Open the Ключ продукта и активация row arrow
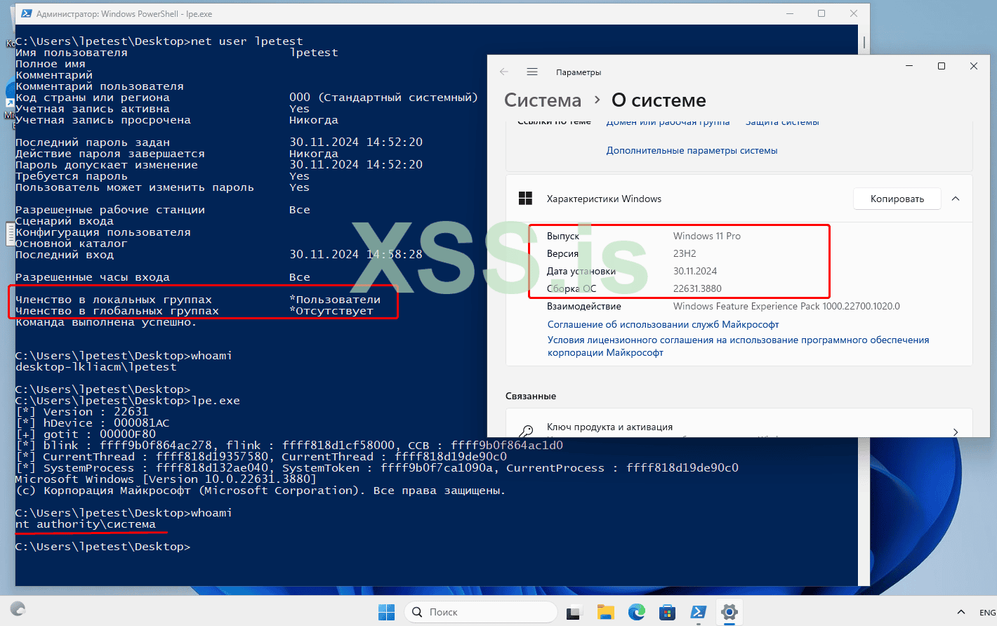The width and height of the screenshot is (997, 626). click(x=956, y=431)
